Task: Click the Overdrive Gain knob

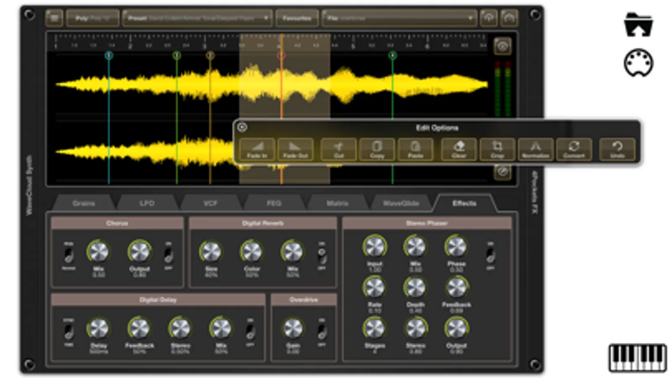Action: [x=293, y=328]
